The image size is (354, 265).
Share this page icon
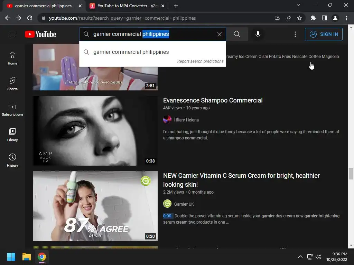[x=288, y=18]
